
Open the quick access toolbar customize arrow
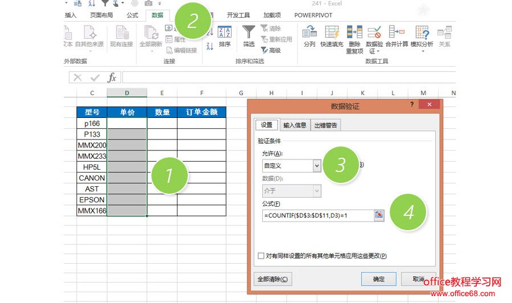(160, 3)
